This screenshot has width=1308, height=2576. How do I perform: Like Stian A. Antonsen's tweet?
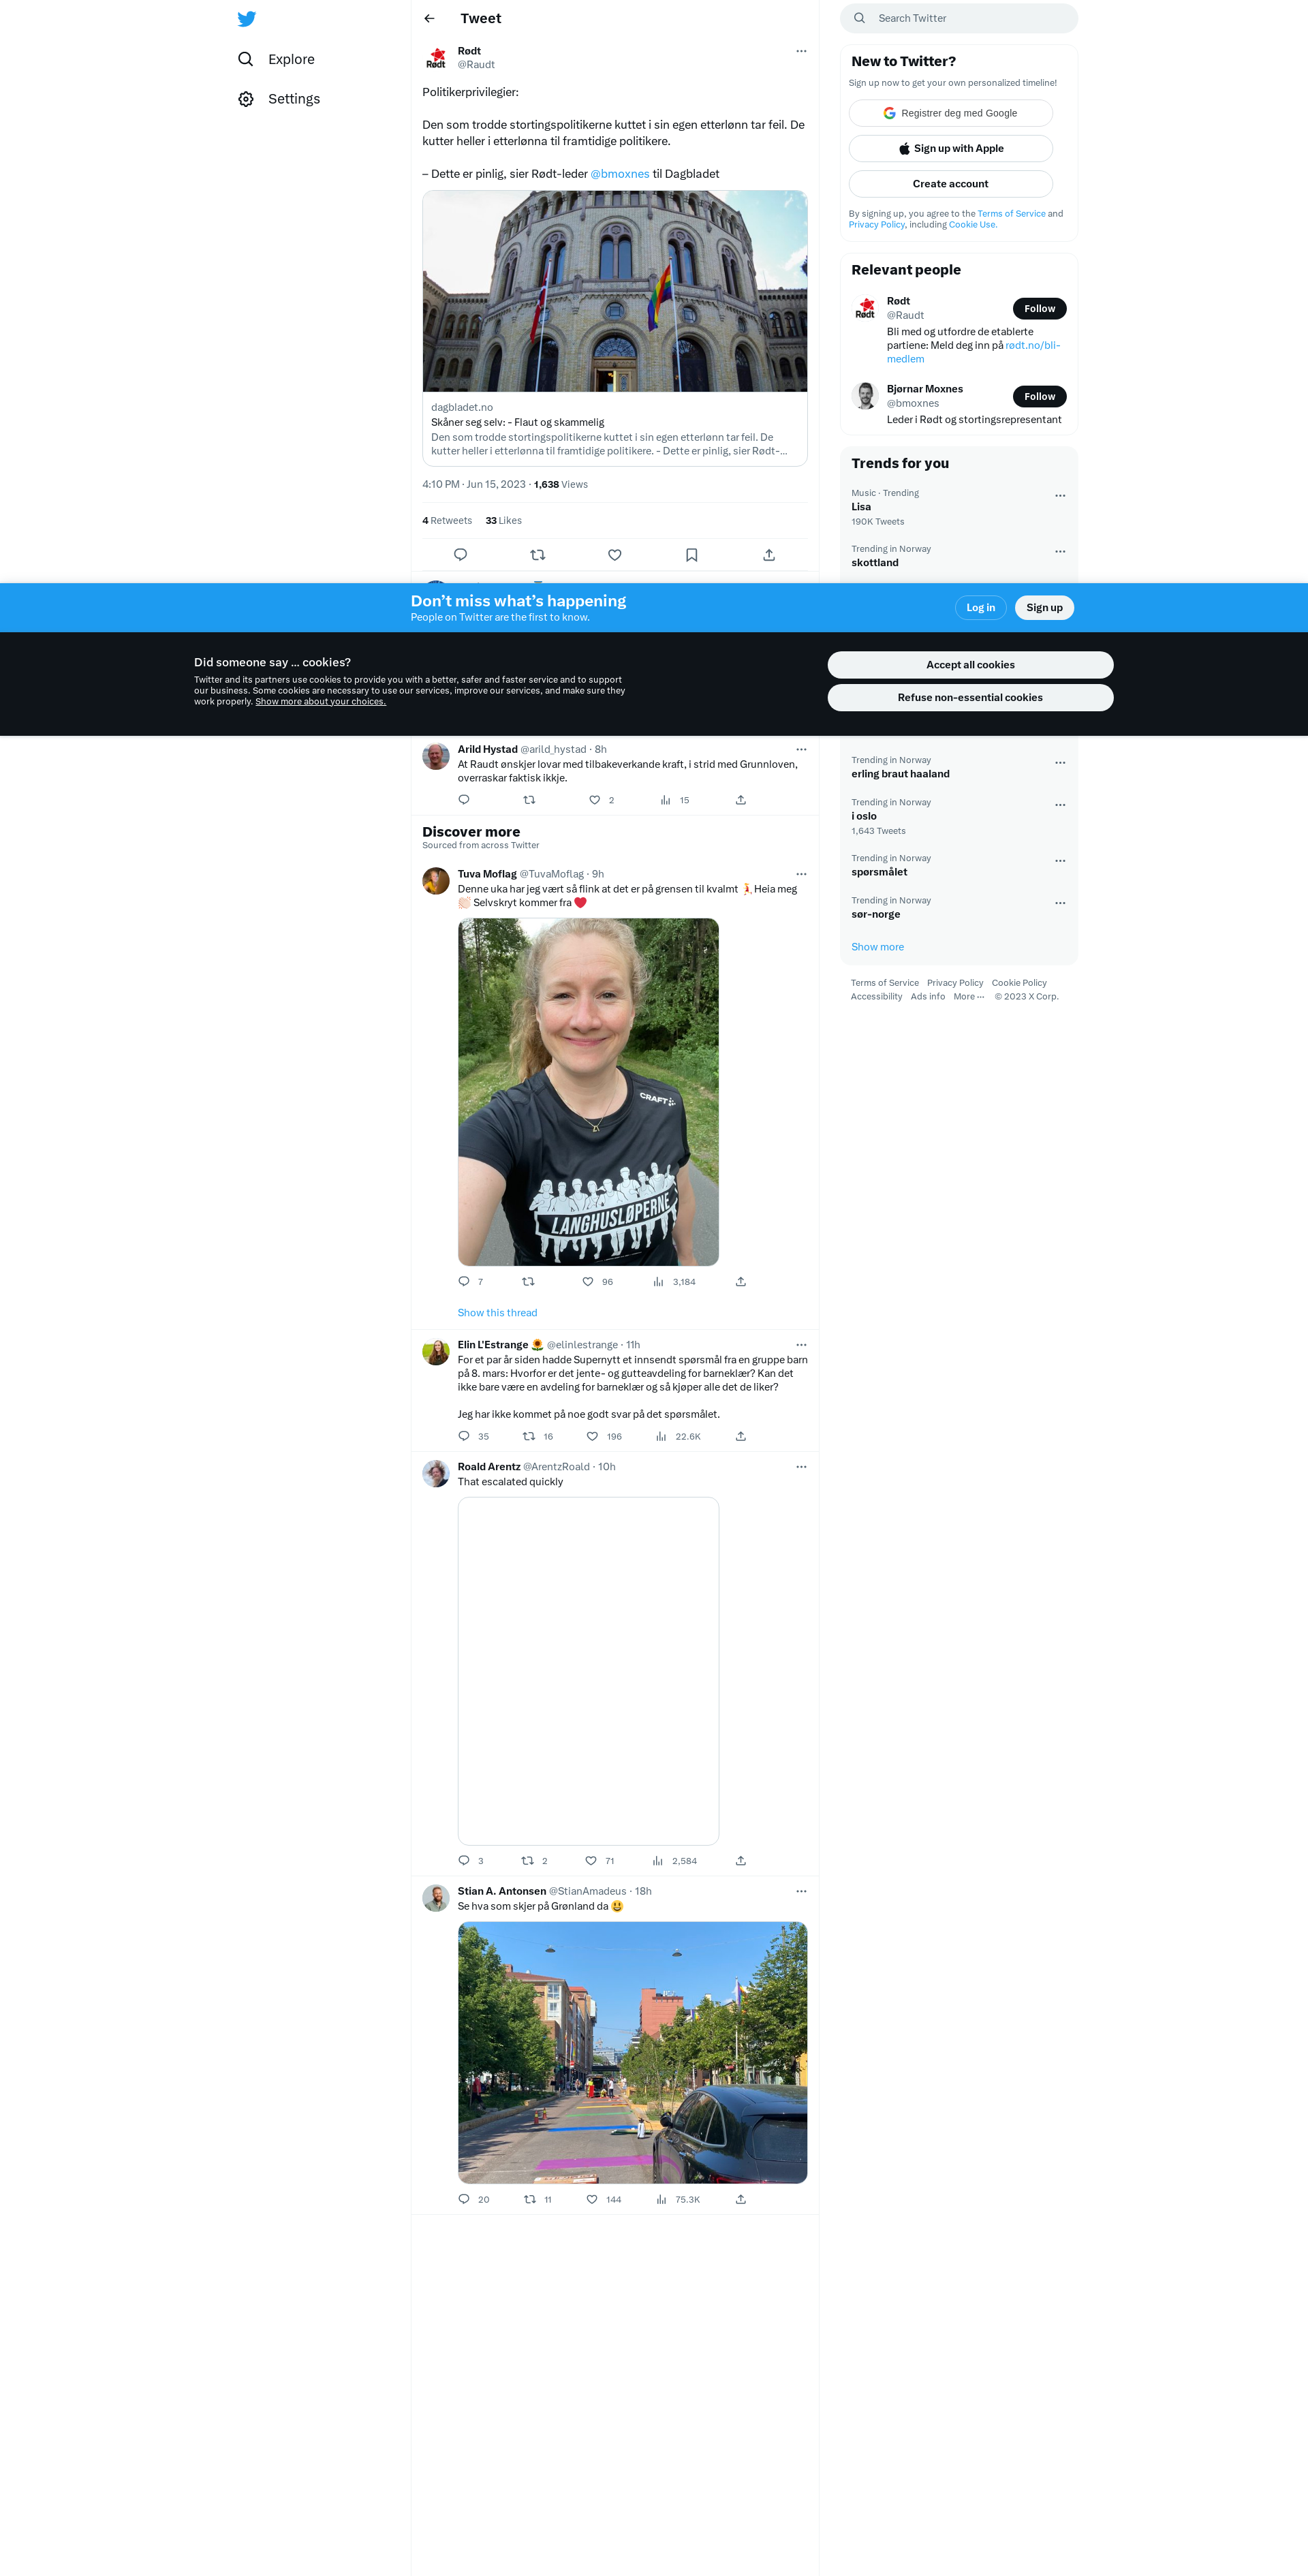click(592, 2200)
